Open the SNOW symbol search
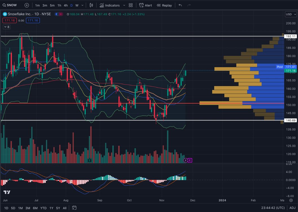This screenshot has height=212, width=298. point(10,5)
